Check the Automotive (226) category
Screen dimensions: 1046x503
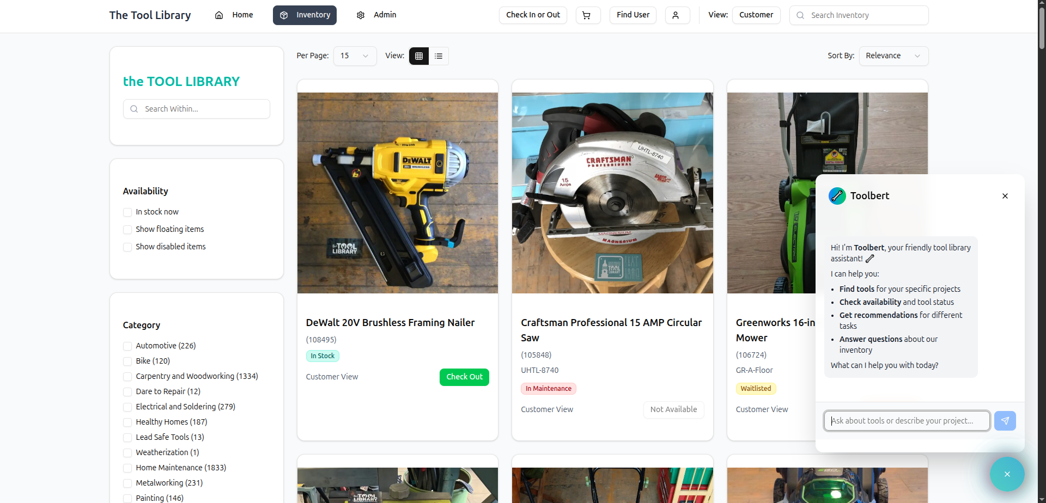(127, 346)
